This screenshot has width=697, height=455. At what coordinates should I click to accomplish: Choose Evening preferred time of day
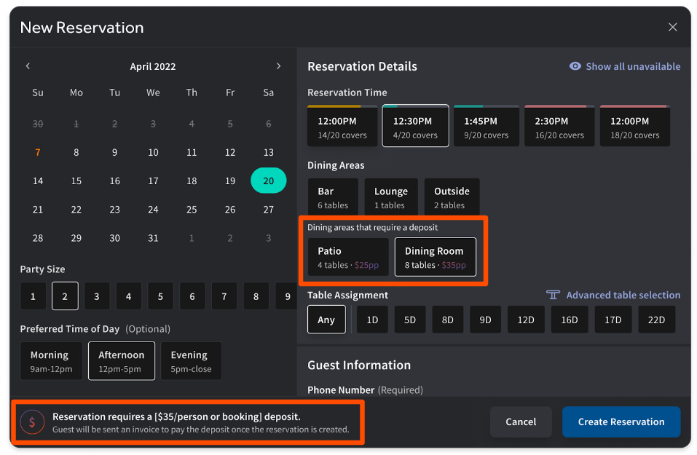click(191, 361)
